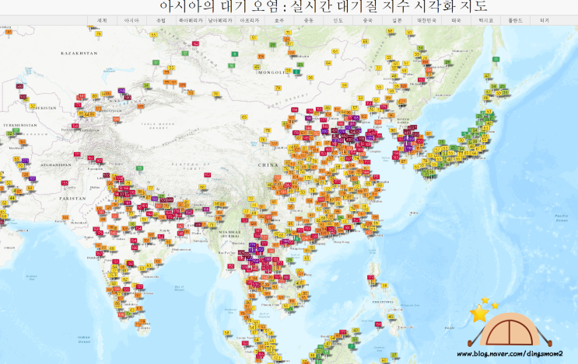Click the red 111 marker in Afghanistan
The image size is (578, 364).
coord(77,154)
